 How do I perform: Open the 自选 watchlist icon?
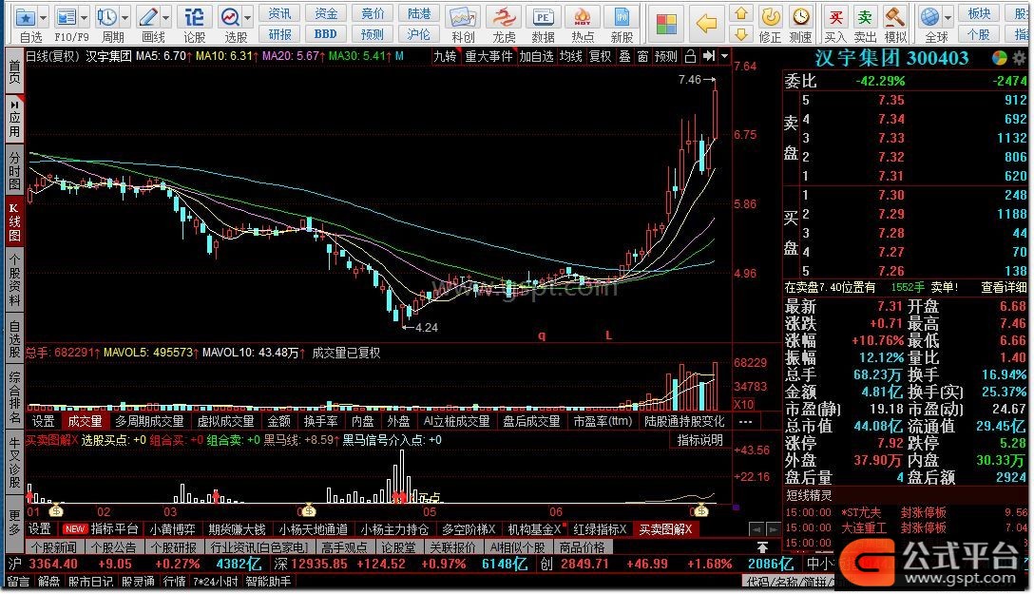click(x=25, y=17)
